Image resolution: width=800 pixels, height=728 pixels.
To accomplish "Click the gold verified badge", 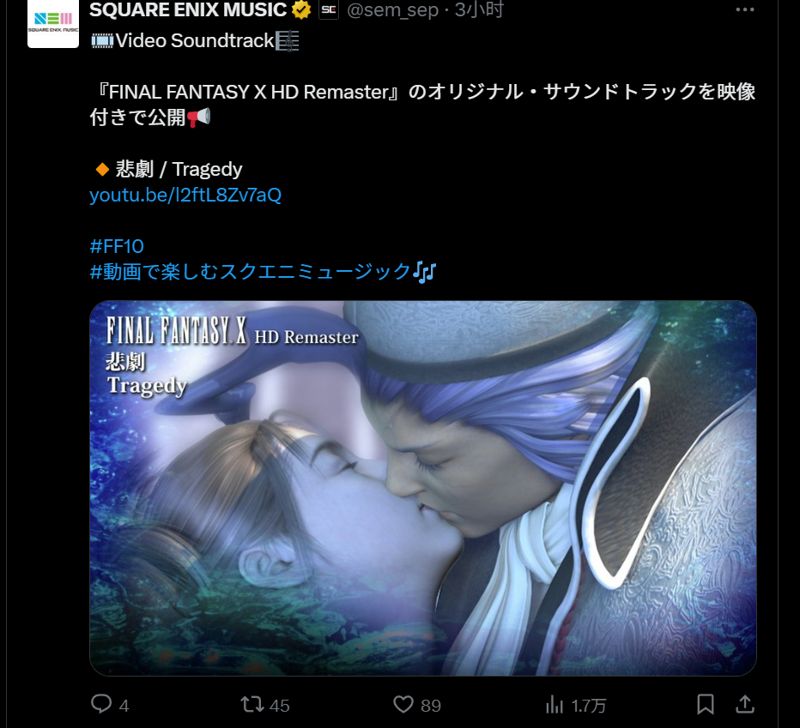I will pos(301,9).
